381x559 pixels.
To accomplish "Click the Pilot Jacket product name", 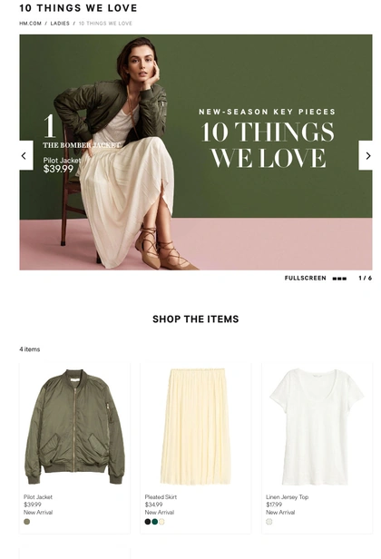I will 38,497.
